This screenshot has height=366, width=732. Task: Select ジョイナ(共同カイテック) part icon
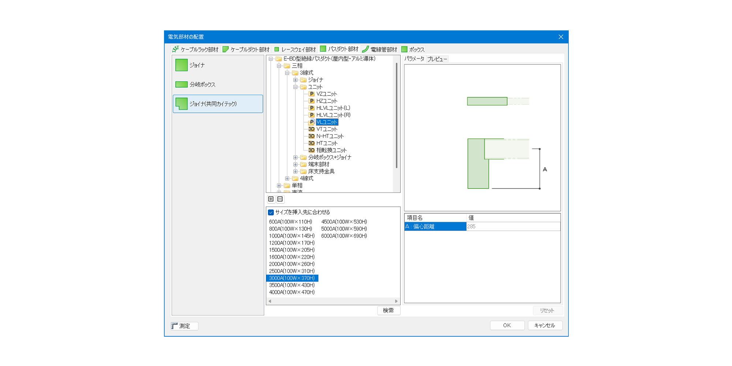coord(182,104)
